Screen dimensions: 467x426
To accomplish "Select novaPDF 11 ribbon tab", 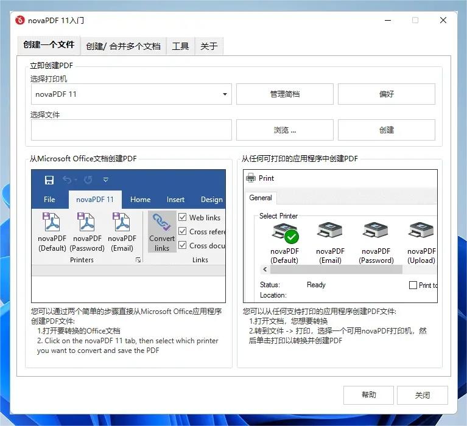I will pyautogui.click(x=95, y=200).
